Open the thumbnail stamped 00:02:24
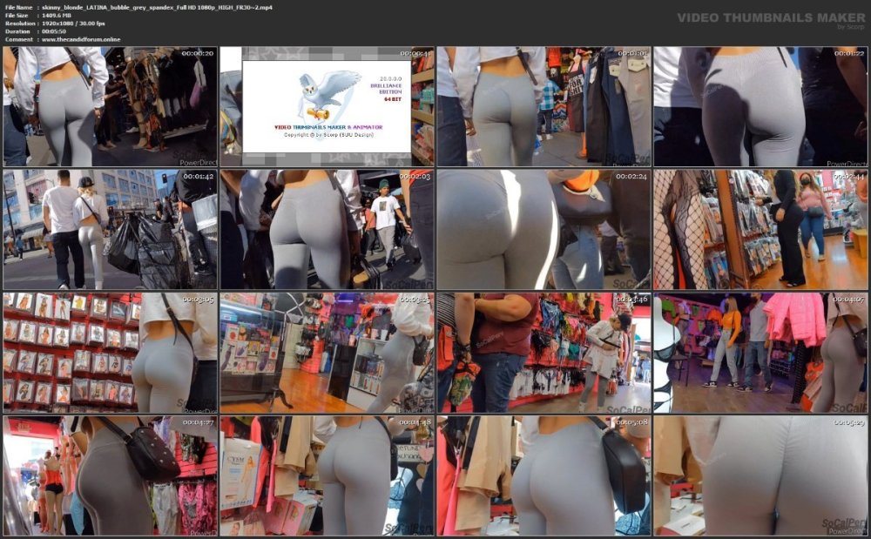The height and width of the screenshot is (539, 871). click(544, 230)
